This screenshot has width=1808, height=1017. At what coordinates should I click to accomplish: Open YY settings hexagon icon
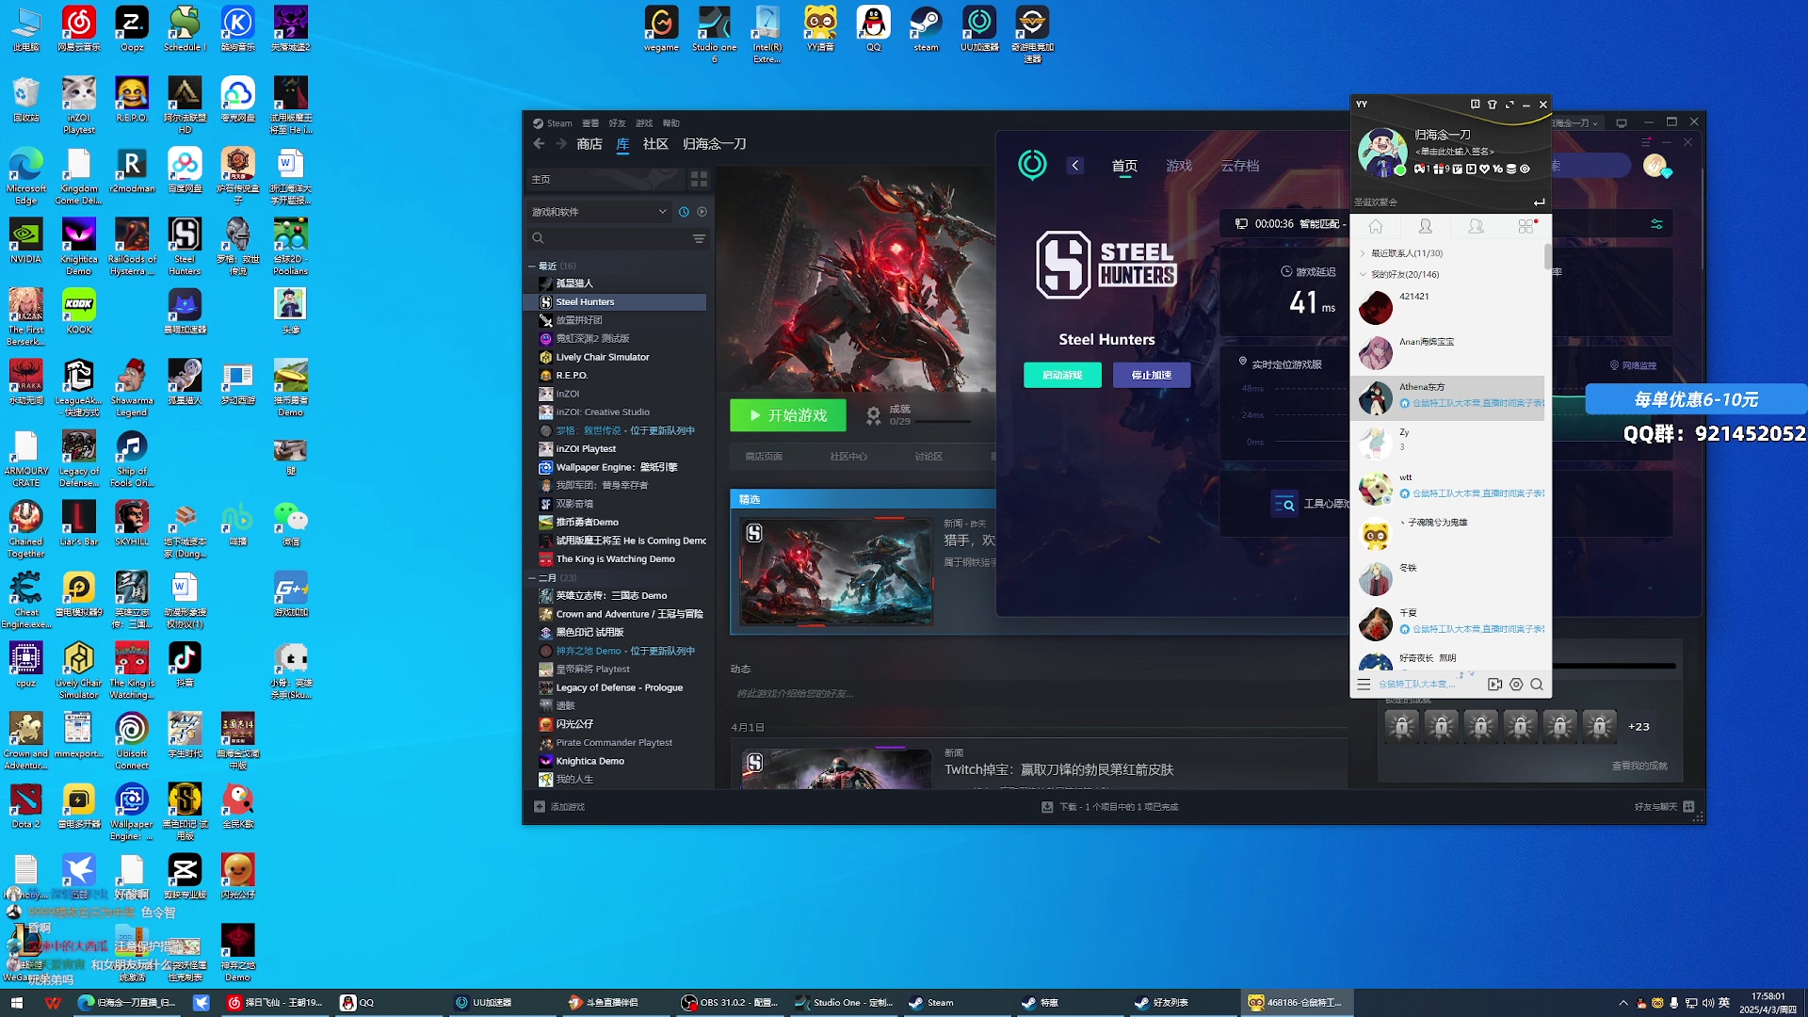(1516, 685)
